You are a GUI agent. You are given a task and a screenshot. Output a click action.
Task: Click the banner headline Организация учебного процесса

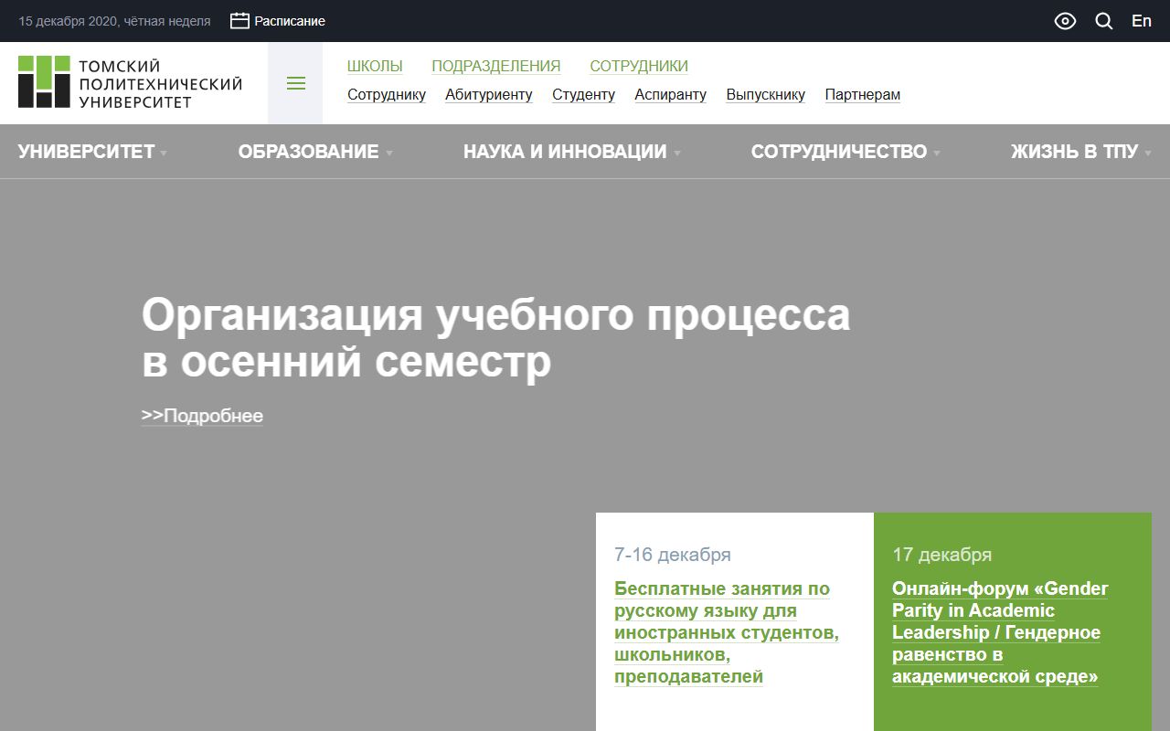tap(495, 338)
